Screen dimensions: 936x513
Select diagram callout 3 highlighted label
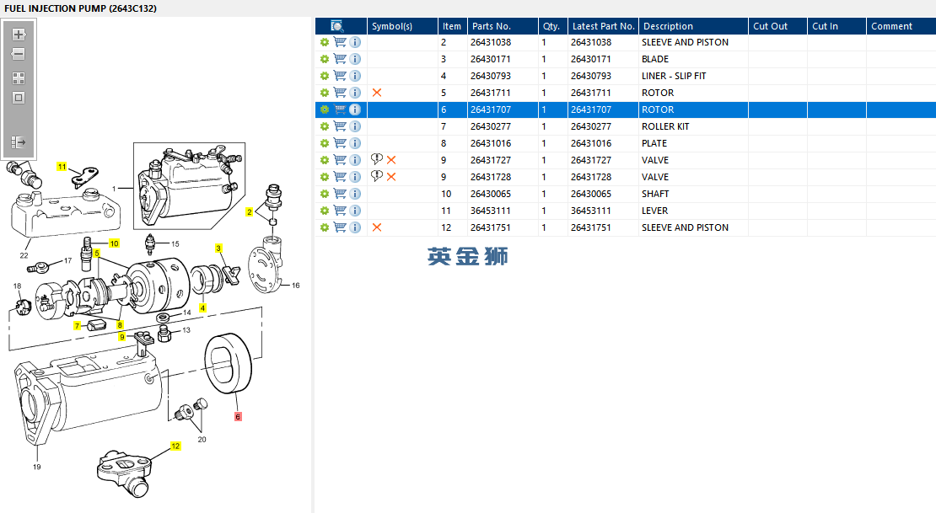pyautogui.click(x=218, y=248)
